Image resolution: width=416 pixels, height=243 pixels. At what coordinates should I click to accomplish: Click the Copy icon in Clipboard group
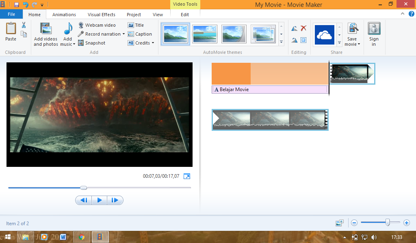pos(24,34)
